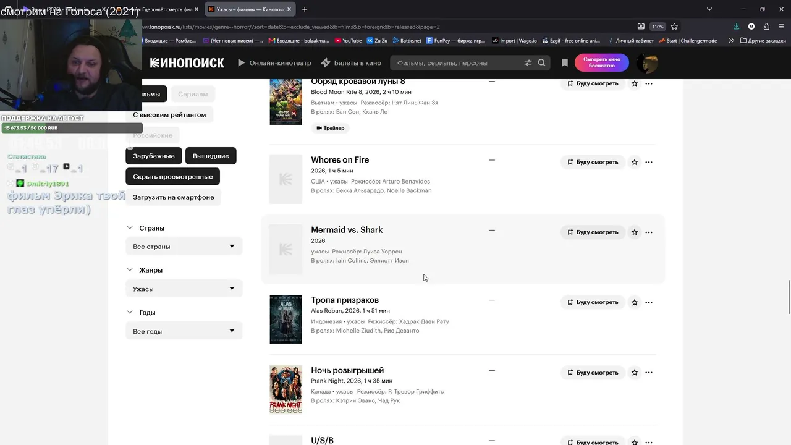Screen dimensions: 791x445
Task: Open the Battle.net bookmark
Action: (406, 41)
